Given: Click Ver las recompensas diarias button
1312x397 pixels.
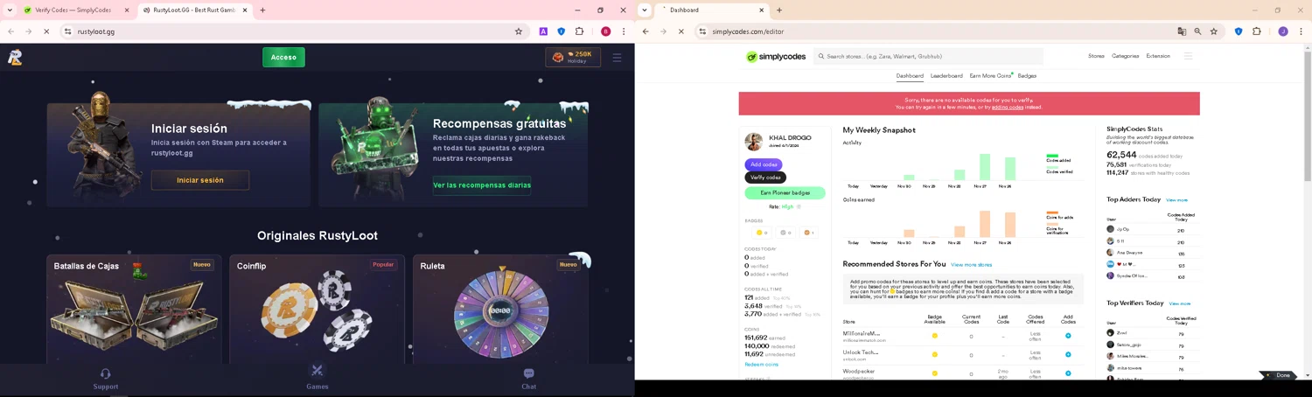Looking at the screenshot, I should pyautogui.click(x=482, y=185).
